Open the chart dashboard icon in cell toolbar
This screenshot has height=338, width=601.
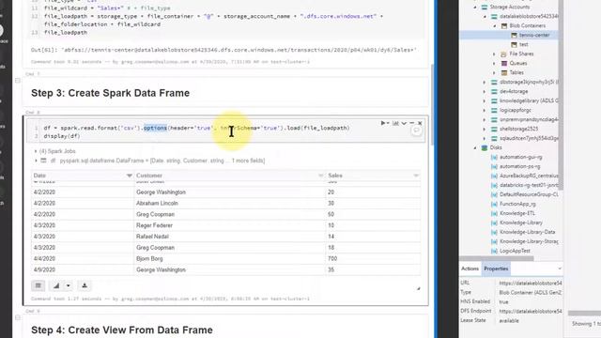(x=395, y=123)
